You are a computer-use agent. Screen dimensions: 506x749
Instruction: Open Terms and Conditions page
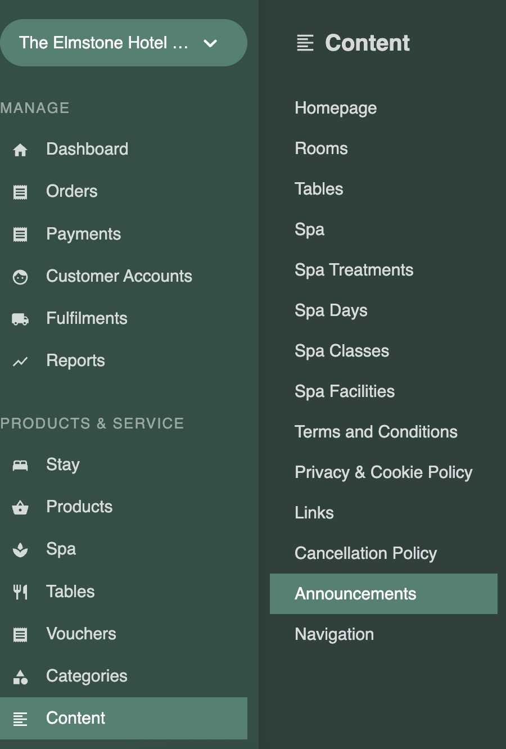[x=376, y=432]
